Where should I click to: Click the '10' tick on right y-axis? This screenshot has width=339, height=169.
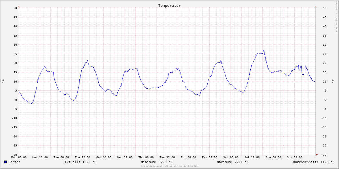click(325, 81)
